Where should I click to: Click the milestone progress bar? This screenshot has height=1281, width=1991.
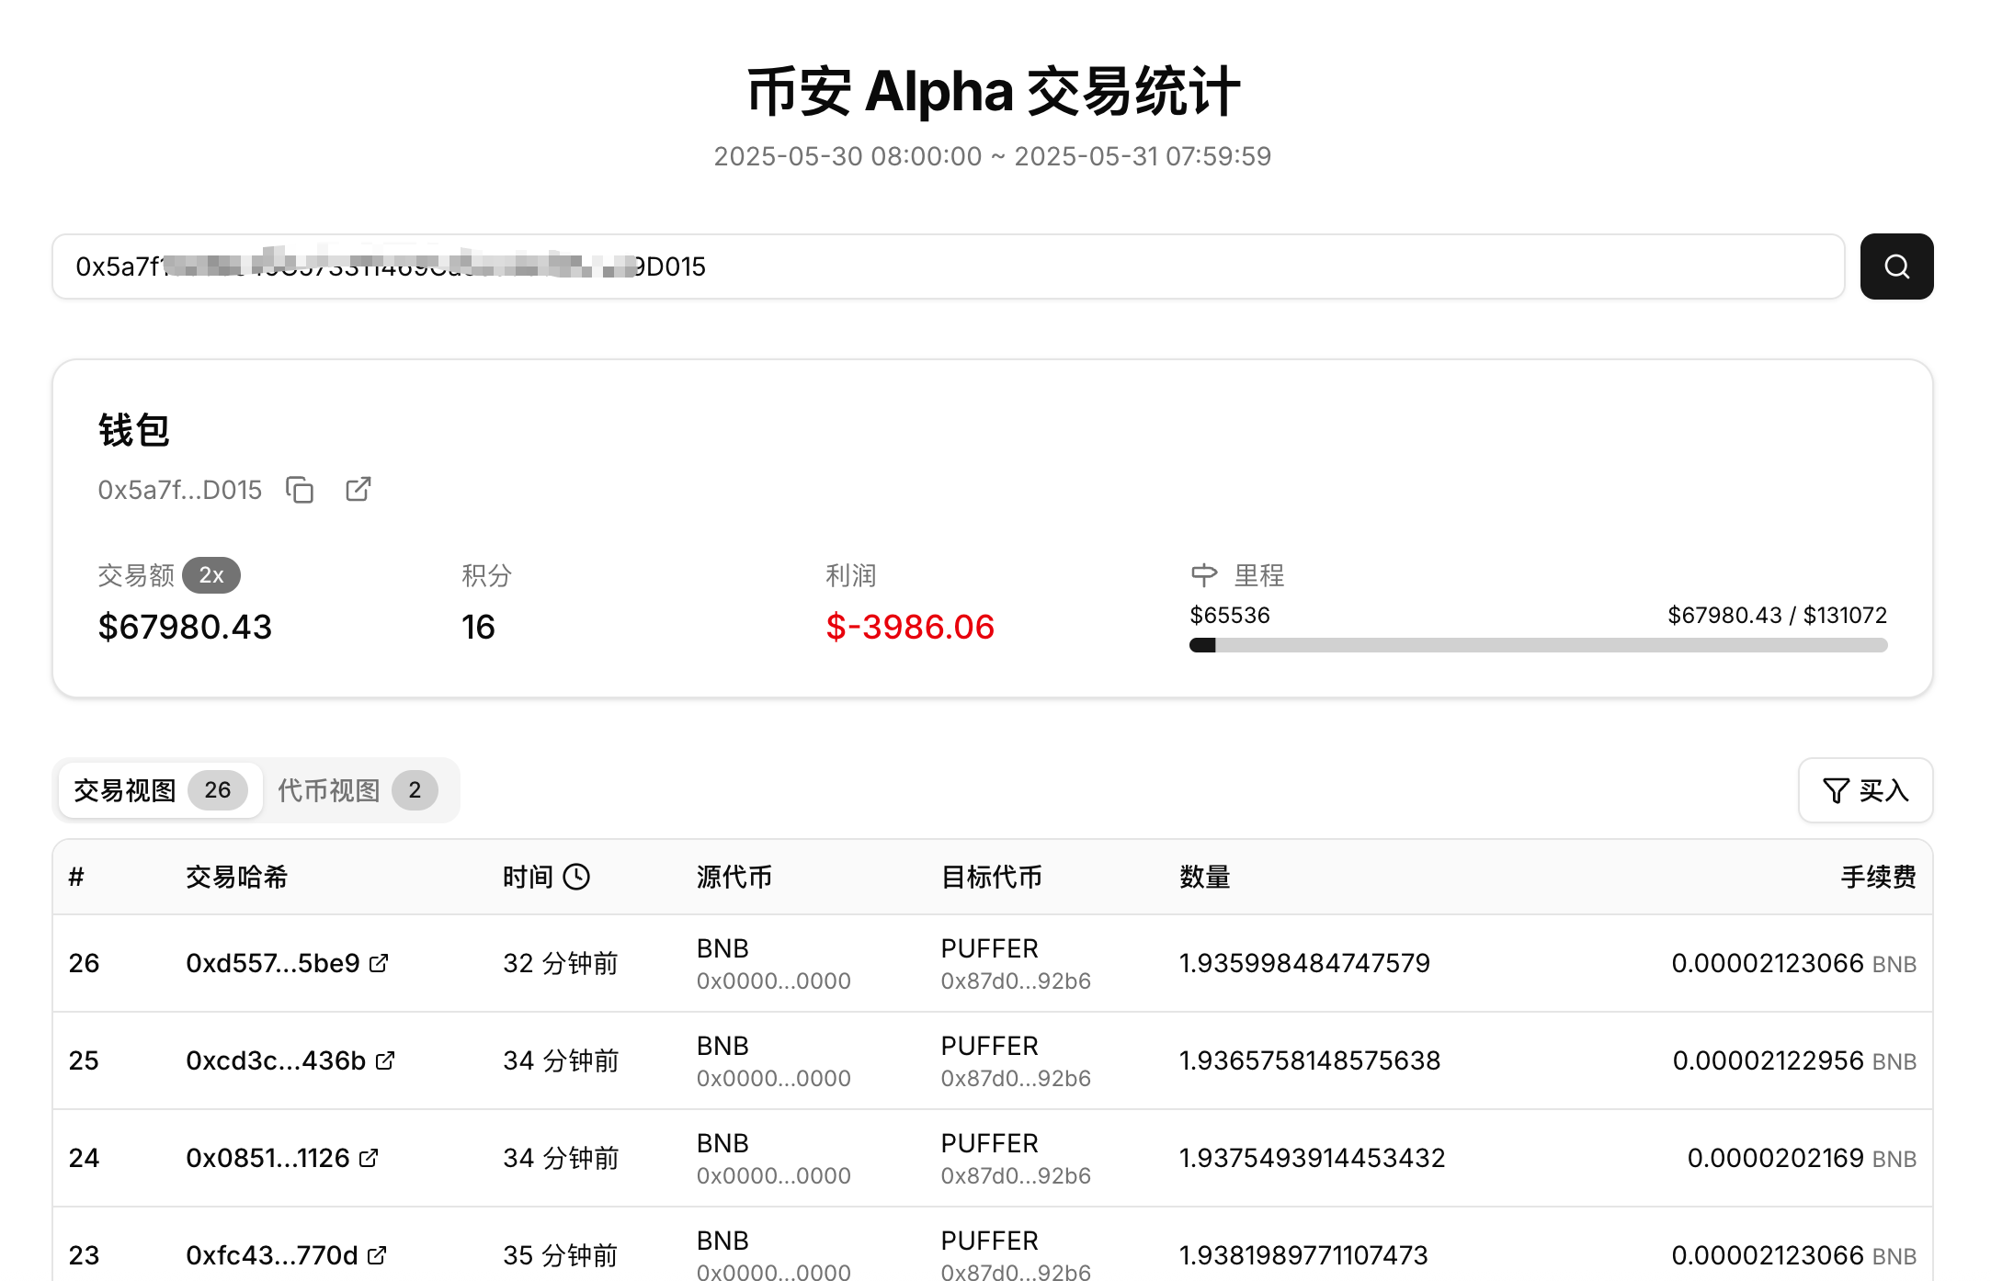point(1538,645)
